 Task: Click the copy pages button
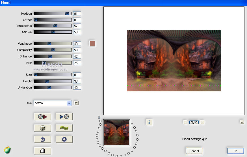click(x=42, y=151)
